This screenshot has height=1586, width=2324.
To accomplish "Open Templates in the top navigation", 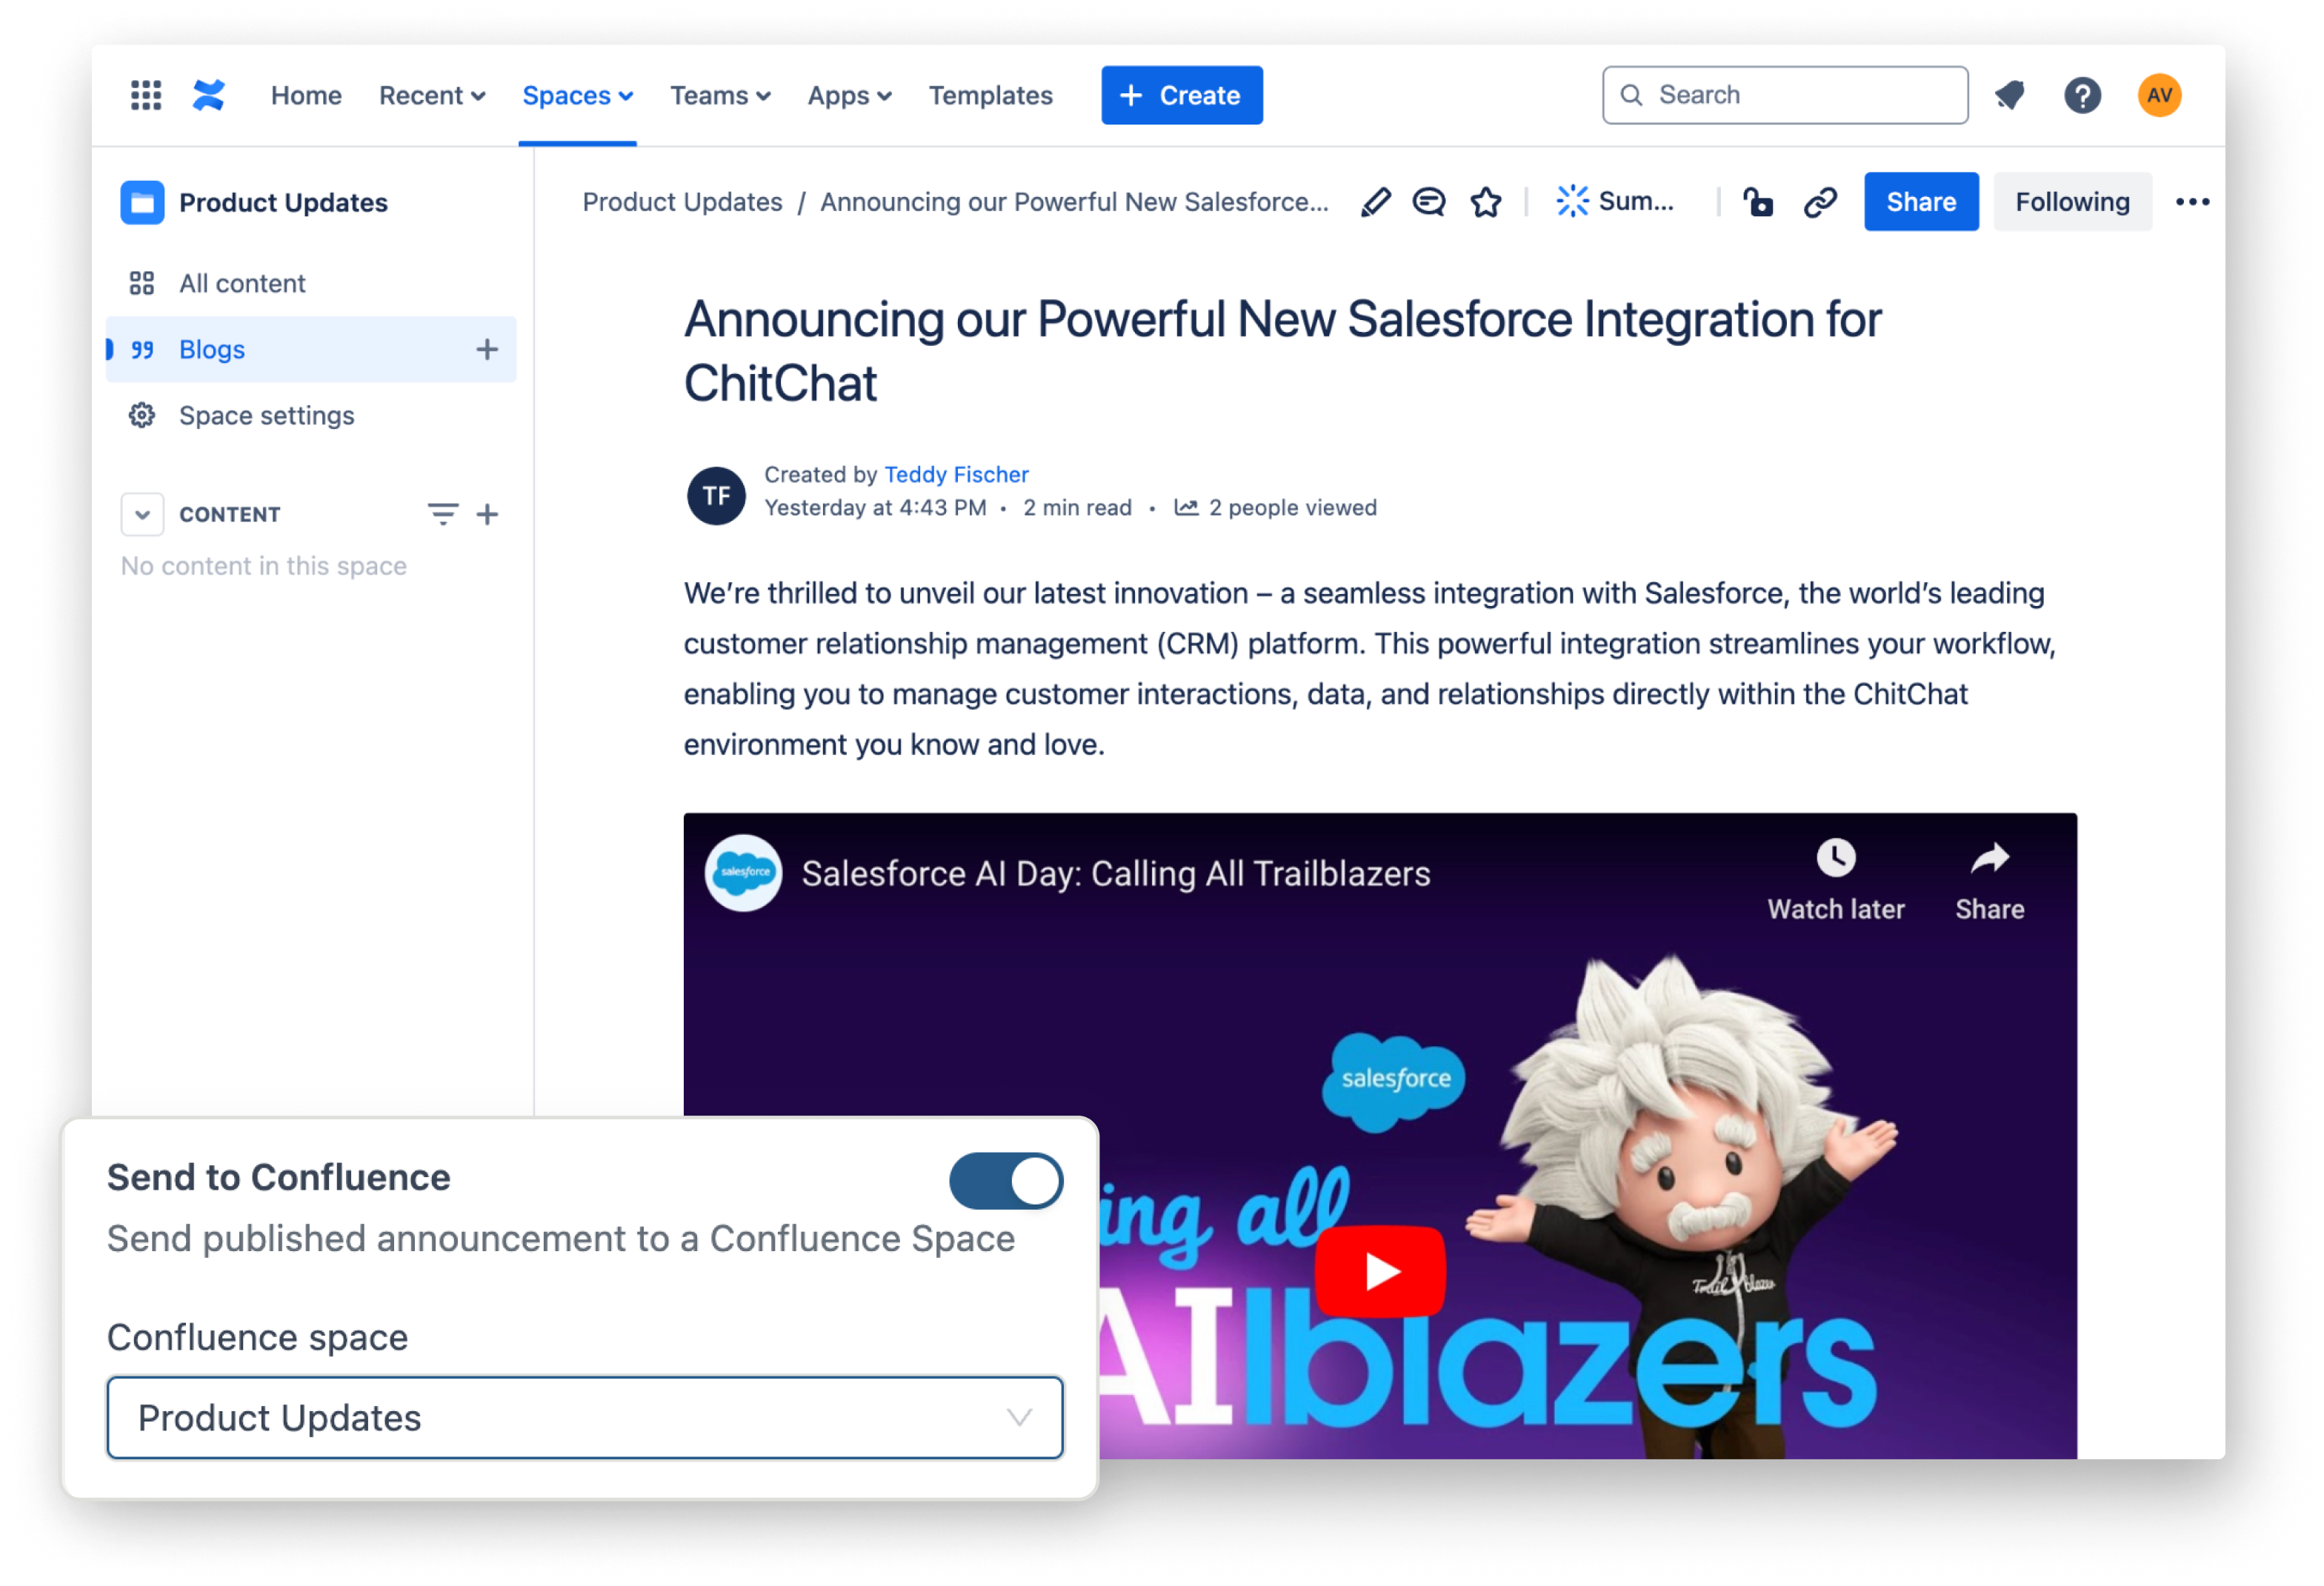I will pyautogui.click(x=990, y=95).
